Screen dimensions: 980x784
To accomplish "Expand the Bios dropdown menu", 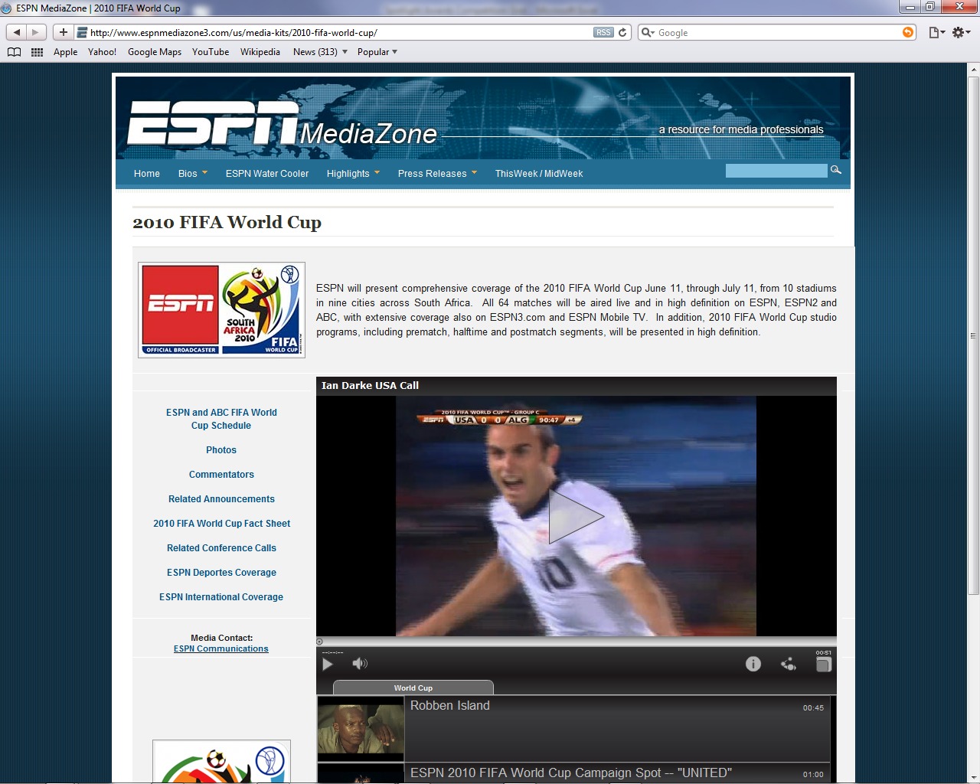I will pos(193,174).
